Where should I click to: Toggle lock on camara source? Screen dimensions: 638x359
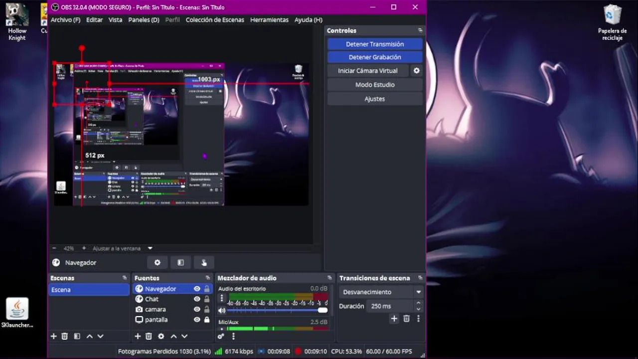point(207,309)
